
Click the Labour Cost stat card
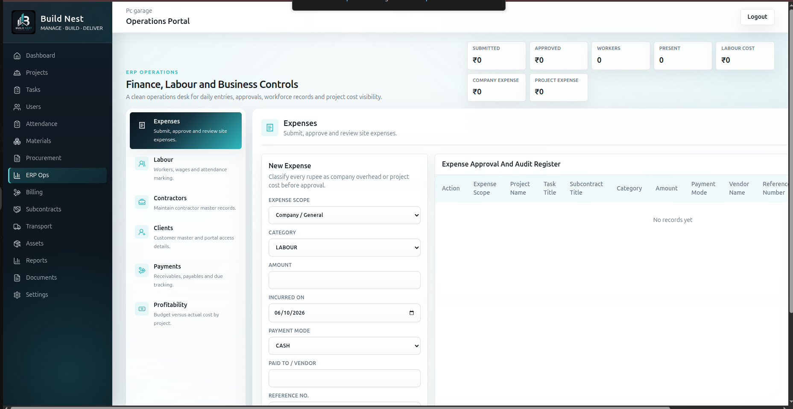pyautogui.click(x=745, y=56)
